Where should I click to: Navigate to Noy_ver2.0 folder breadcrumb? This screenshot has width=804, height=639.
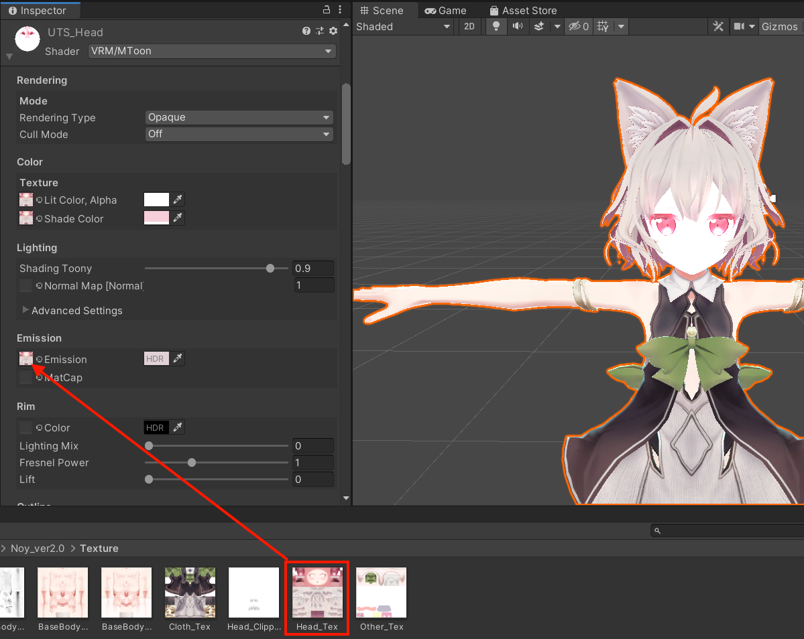(38, 549)
